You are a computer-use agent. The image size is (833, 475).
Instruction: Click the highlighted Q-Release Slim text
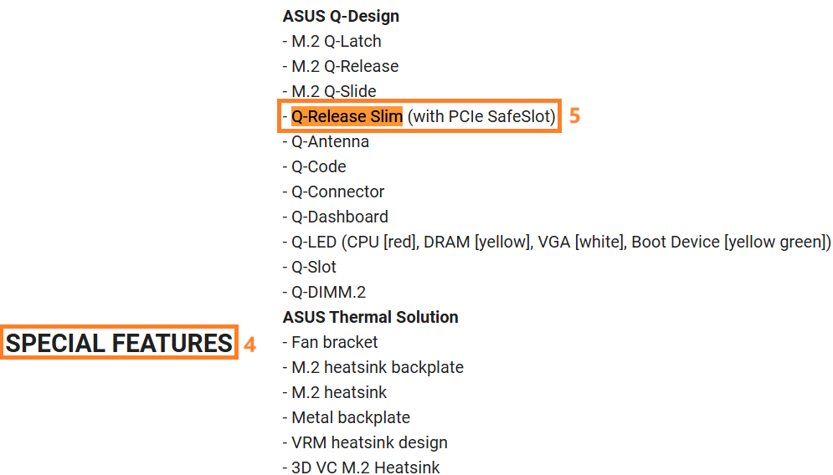pos(347,116)
